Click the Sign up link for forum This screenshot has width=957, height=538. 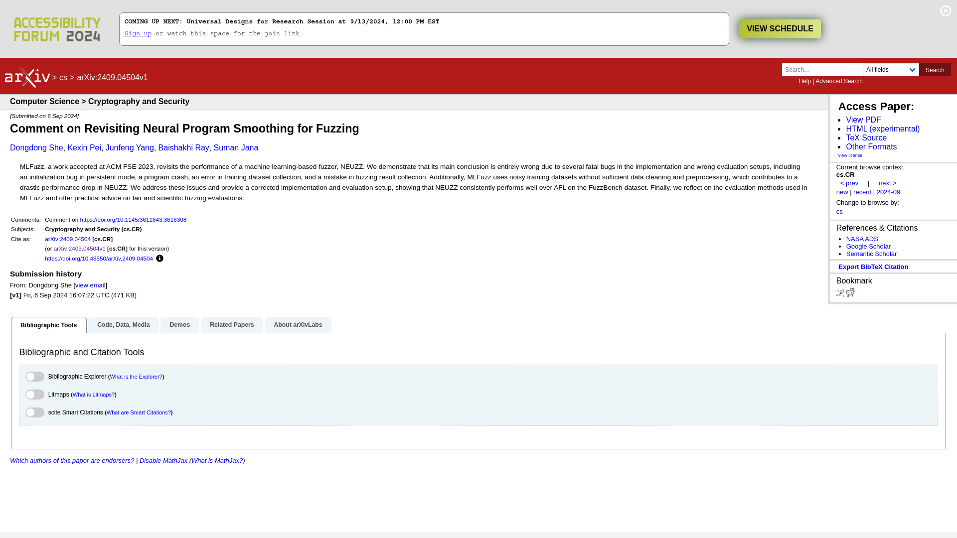[x=138, y=33]
